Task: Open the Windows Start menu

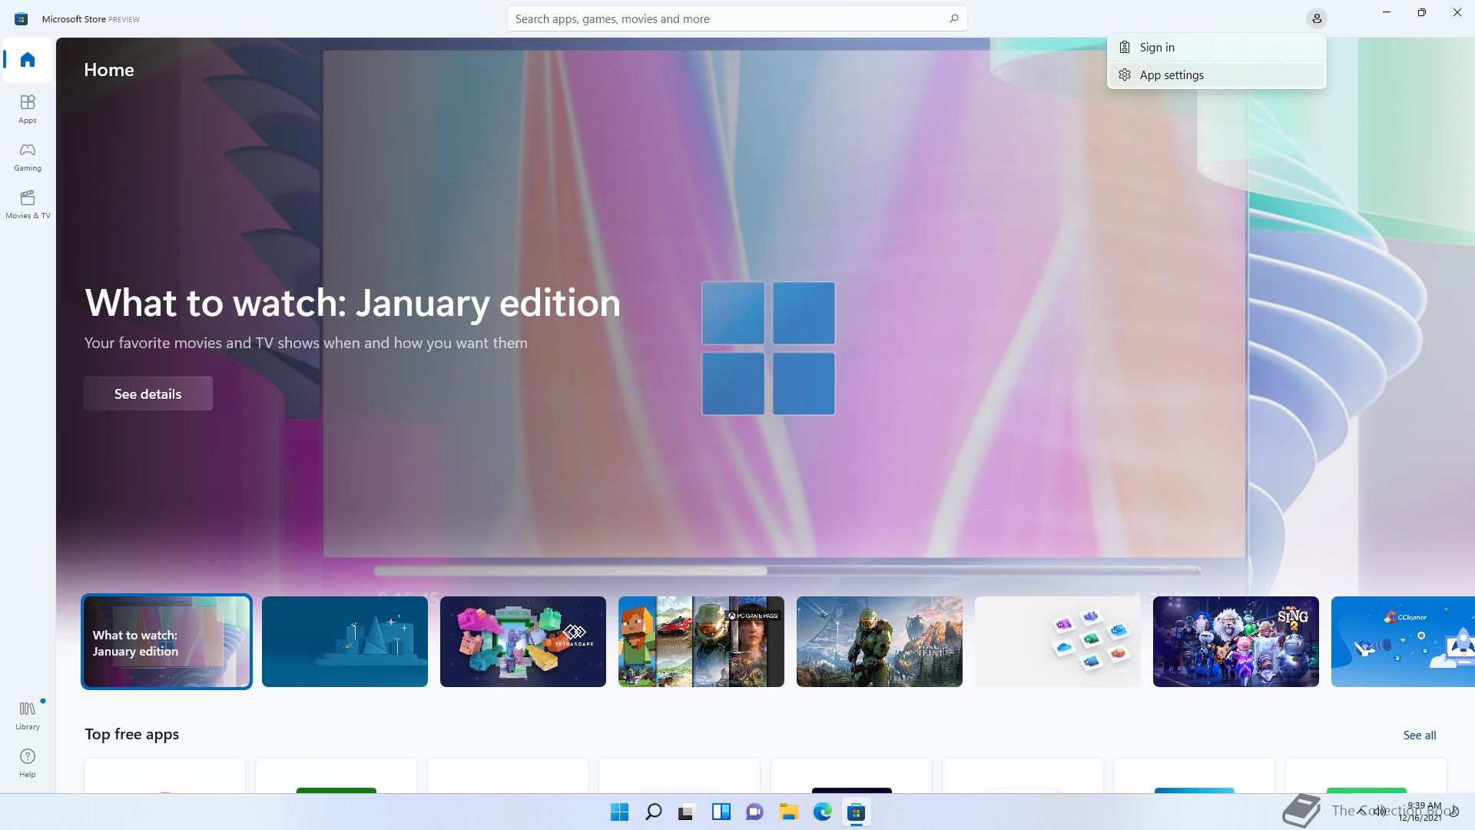Action: (619, 812)
